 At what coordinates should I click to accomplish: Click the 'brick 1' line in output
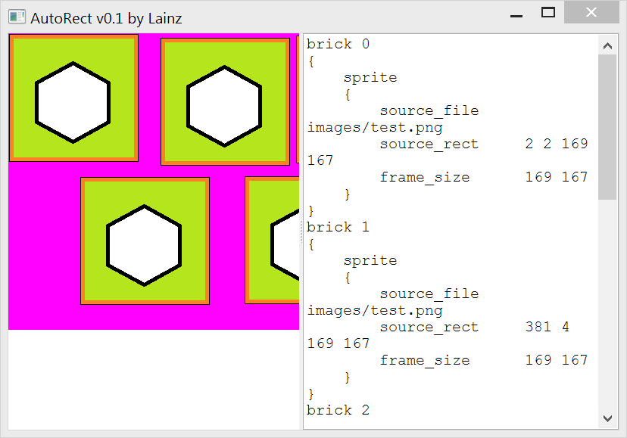click(x=338, y=227)
